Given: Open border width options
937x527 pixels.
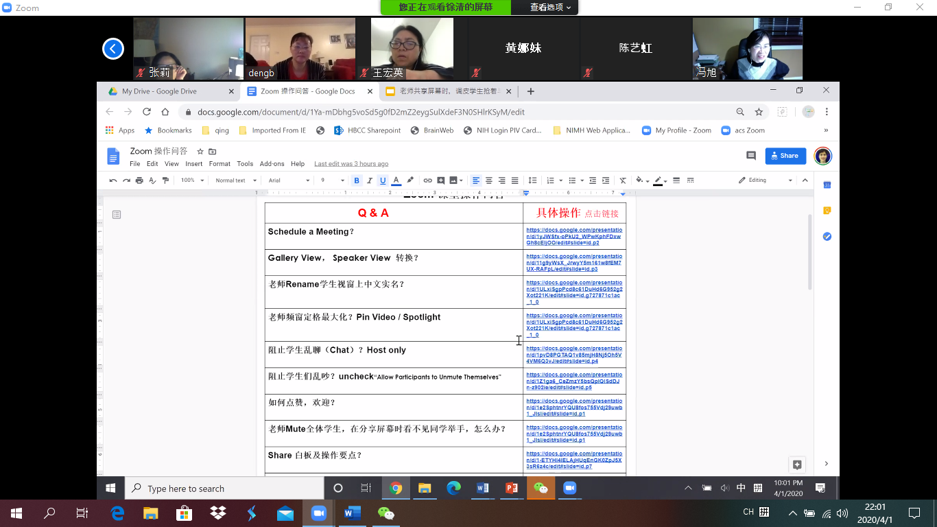Looking at the screenshot, I should pos(676,180).
